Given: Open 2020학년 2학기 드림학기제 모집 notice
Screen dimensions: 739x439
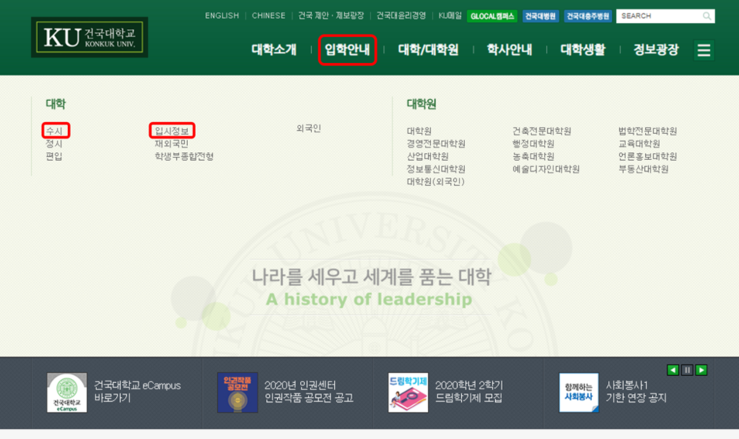Looking at the screenshot, I should tap(469, 392).
